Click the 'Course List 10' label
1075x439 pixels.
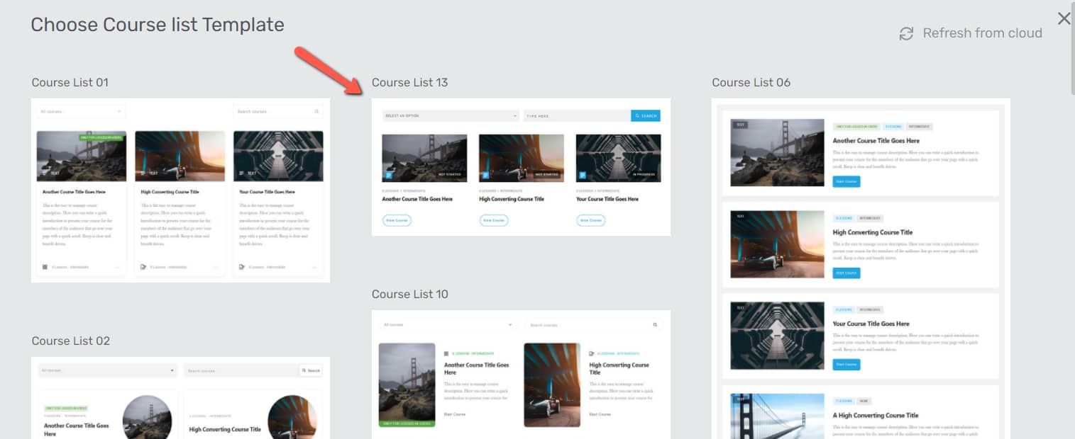pyautogui.click(x=410, y=294)
